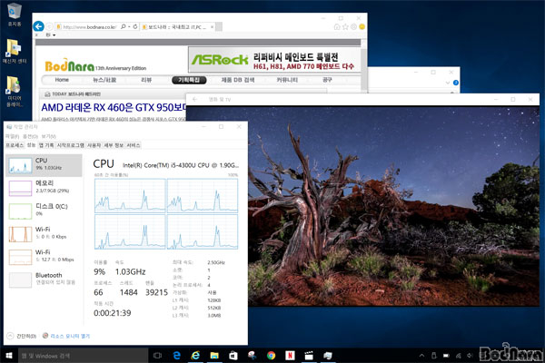Open the Recycle Bin desktop icon
This screenshot has height=363, width=545.
tap(15, 15)
